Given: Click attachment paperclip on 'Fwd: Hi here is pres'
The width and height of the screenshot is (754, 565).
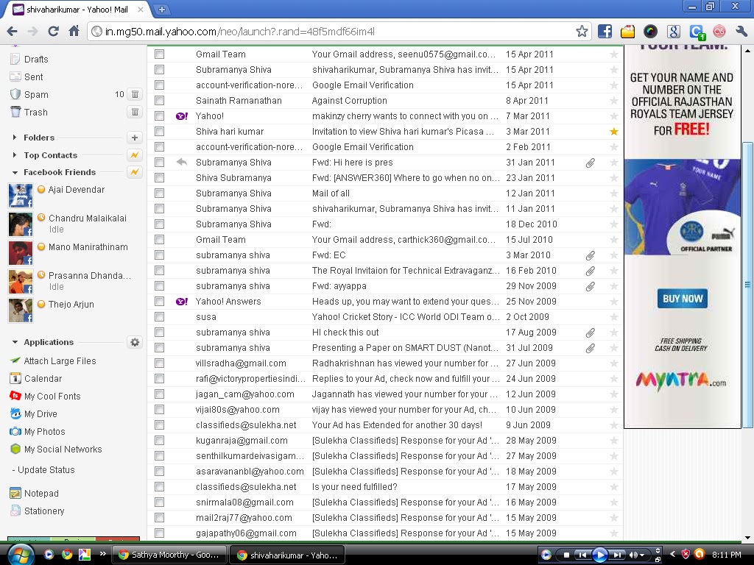Looking at the screenshot, I should (x=591, y=163).
